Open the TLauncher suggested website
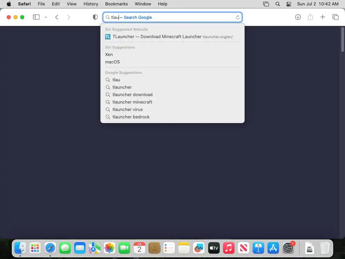Screen dimensions: 345x259 click(x=172, y=37)
